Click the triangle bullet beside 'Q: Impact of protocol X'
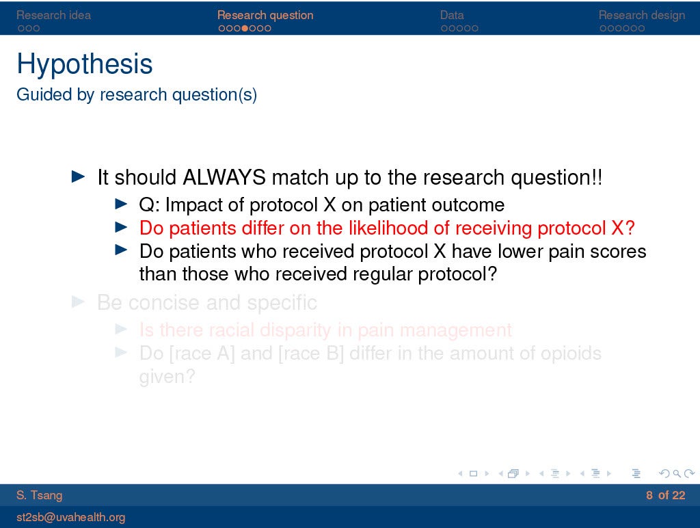This screenshot has width=700, height=528. (x=121, y=204)
